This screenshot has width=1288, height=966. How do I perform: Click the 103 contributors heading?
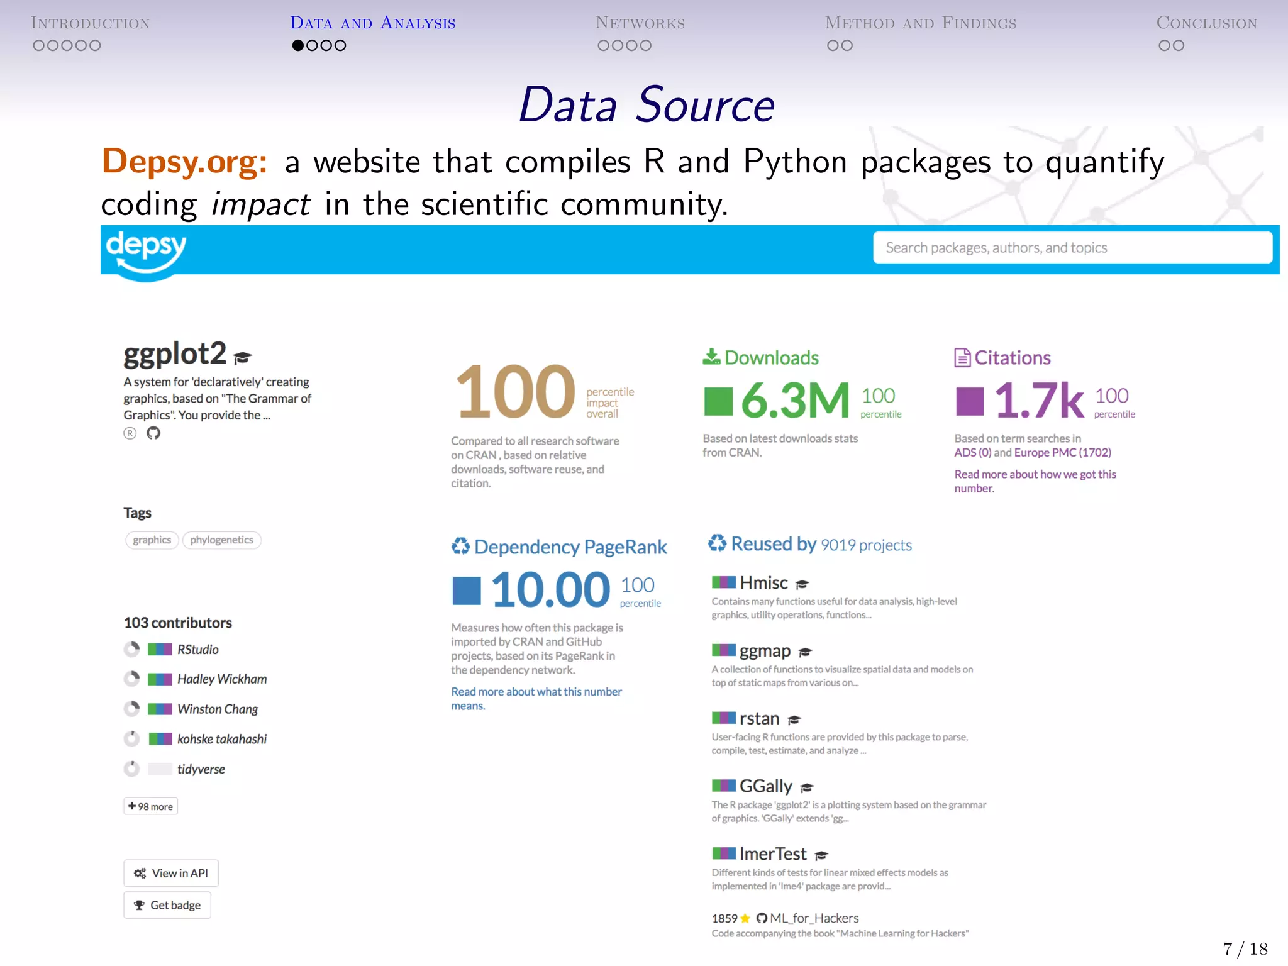click(x=178, y=623)
